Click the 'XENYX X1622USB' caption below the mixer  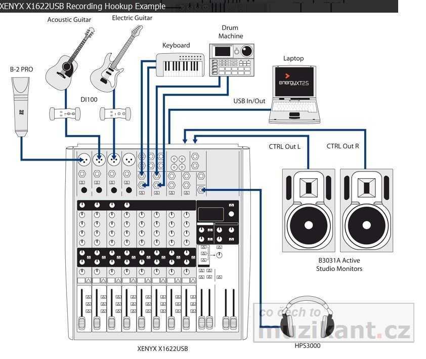tap(162, 349)
